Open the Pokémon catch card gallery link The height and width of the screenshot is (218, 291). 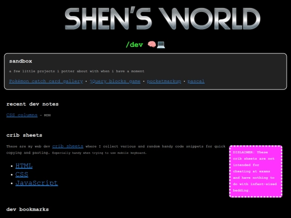coord(46,81)
